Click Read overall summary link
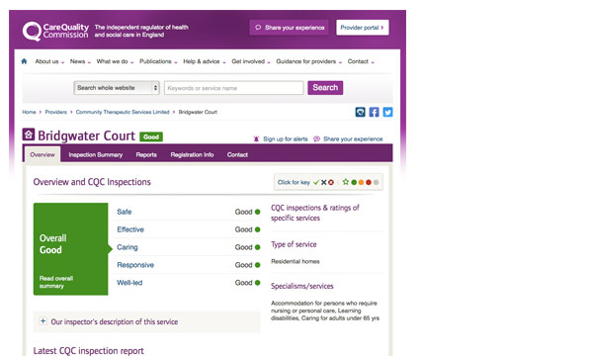 tap(56, 282)
